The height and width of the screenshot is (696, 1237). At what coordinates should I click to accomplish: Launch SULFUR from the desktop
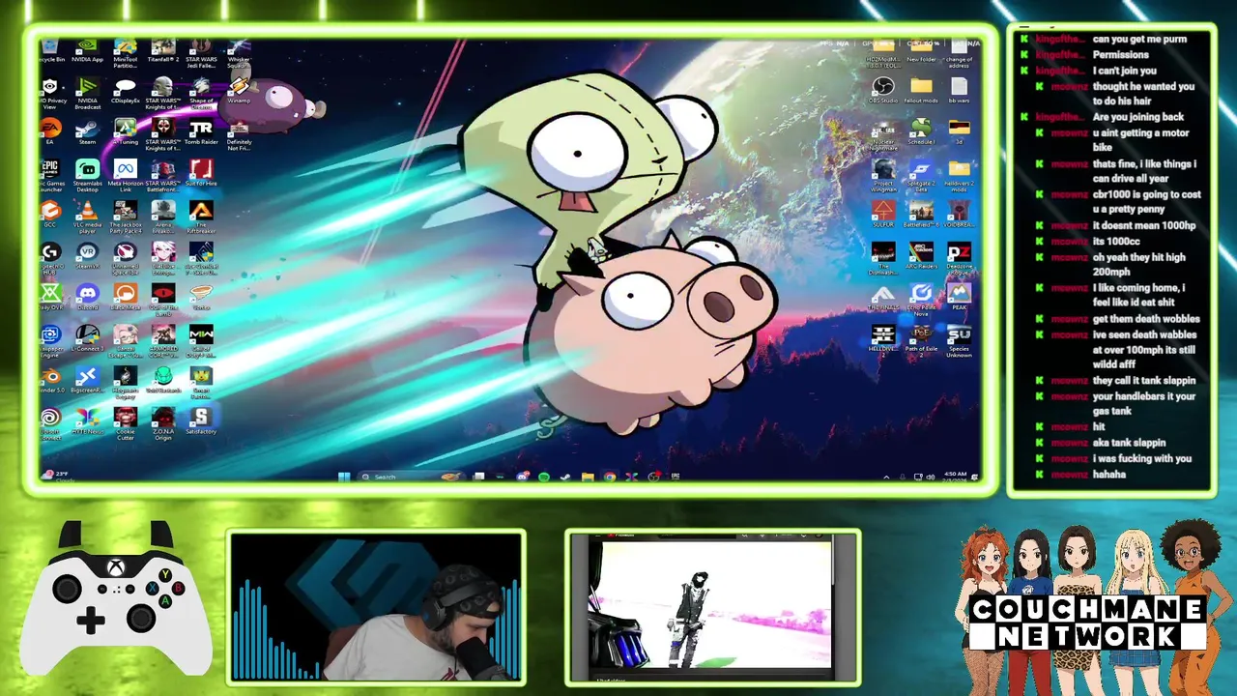[x=883, y=216]
